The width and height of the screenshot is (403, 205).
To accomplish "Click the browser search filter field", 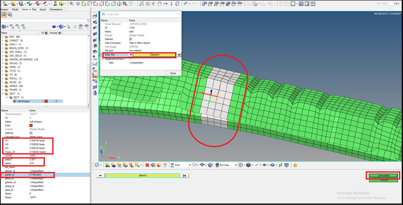I will 44,20.
